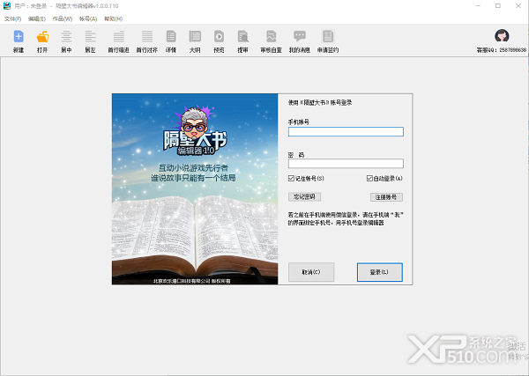
Task: Open the 大纲 outline icon
Action: [x=195, y=36]
